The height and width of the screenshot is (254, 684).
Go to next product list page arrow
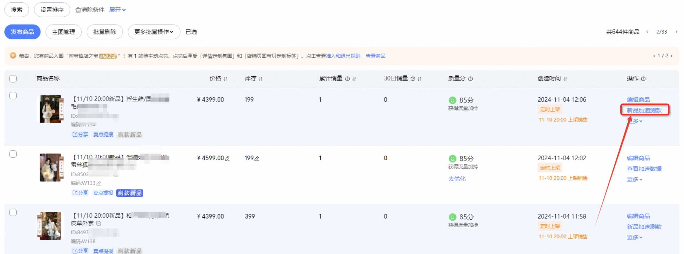[x=676, y=32]
